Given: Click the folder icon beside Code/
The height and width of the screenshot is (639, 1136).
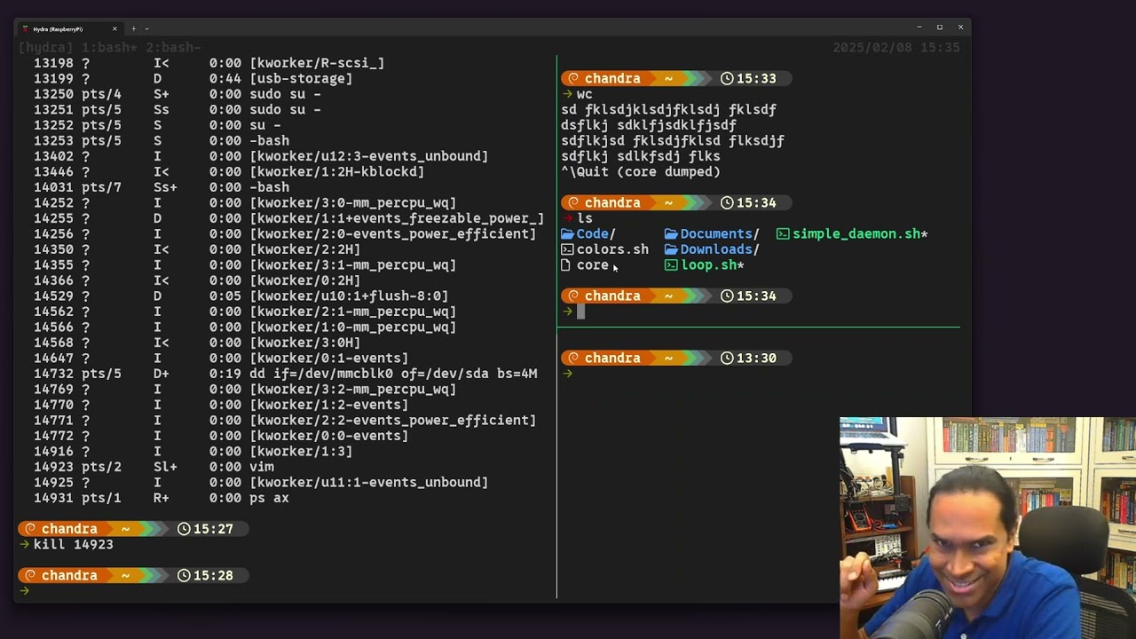Looking at the screenshot, I should 567,234.
